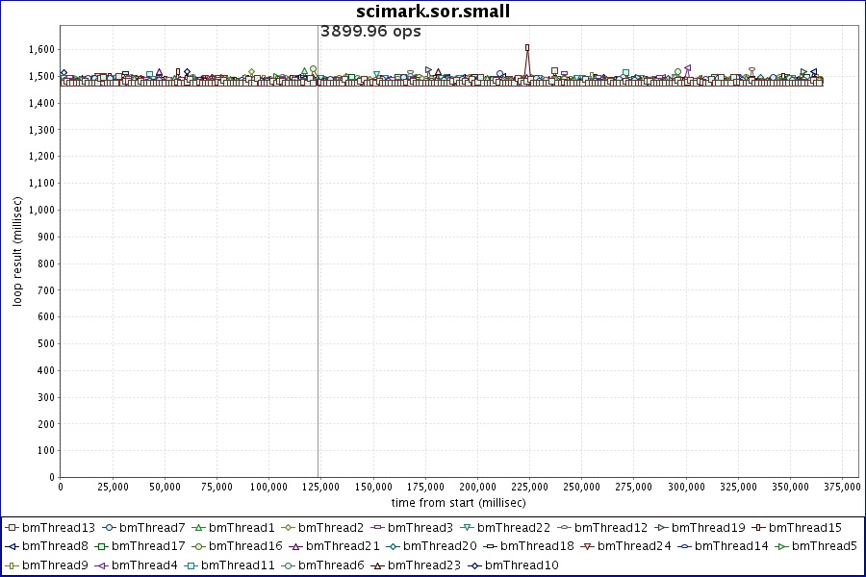Click the bmThread22 inverted triangle marker
866x577 pixels.
pos(467,528)
